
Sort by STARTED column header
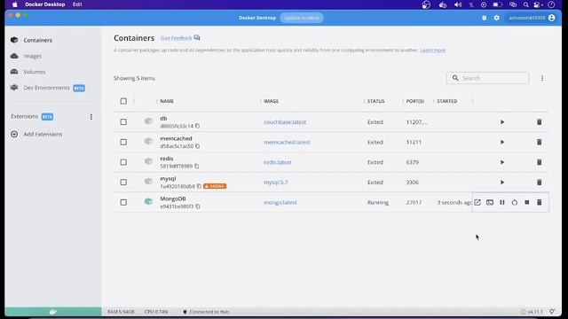(446, 101)
